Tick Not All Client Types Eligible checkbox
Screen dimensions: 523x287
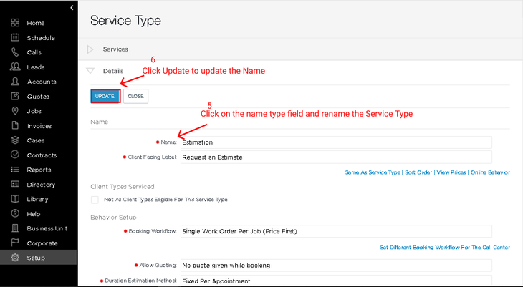(x=95, y=200)
